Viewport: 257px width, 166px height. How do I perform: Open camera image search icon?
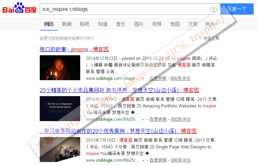click(x=214, y=9)
